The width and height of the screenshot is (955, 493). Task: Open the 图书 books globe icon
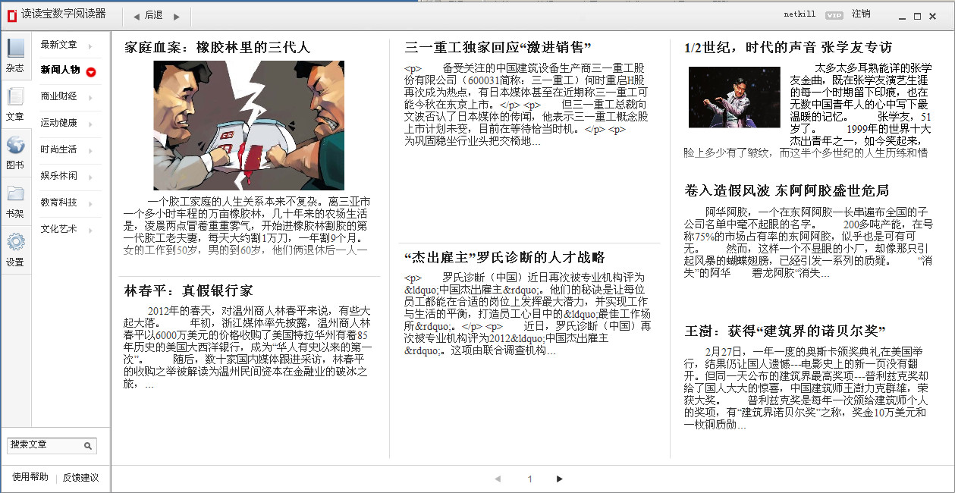15,145
